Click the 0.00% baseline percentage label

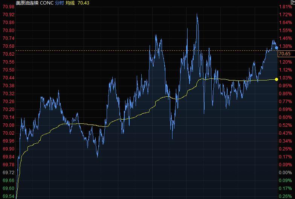pyautogui.click(x=285, y=173)
